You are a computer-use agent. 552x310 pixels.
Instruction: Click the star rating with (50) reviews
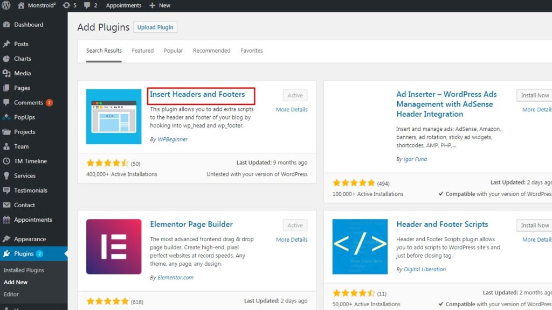click(107, 163)
